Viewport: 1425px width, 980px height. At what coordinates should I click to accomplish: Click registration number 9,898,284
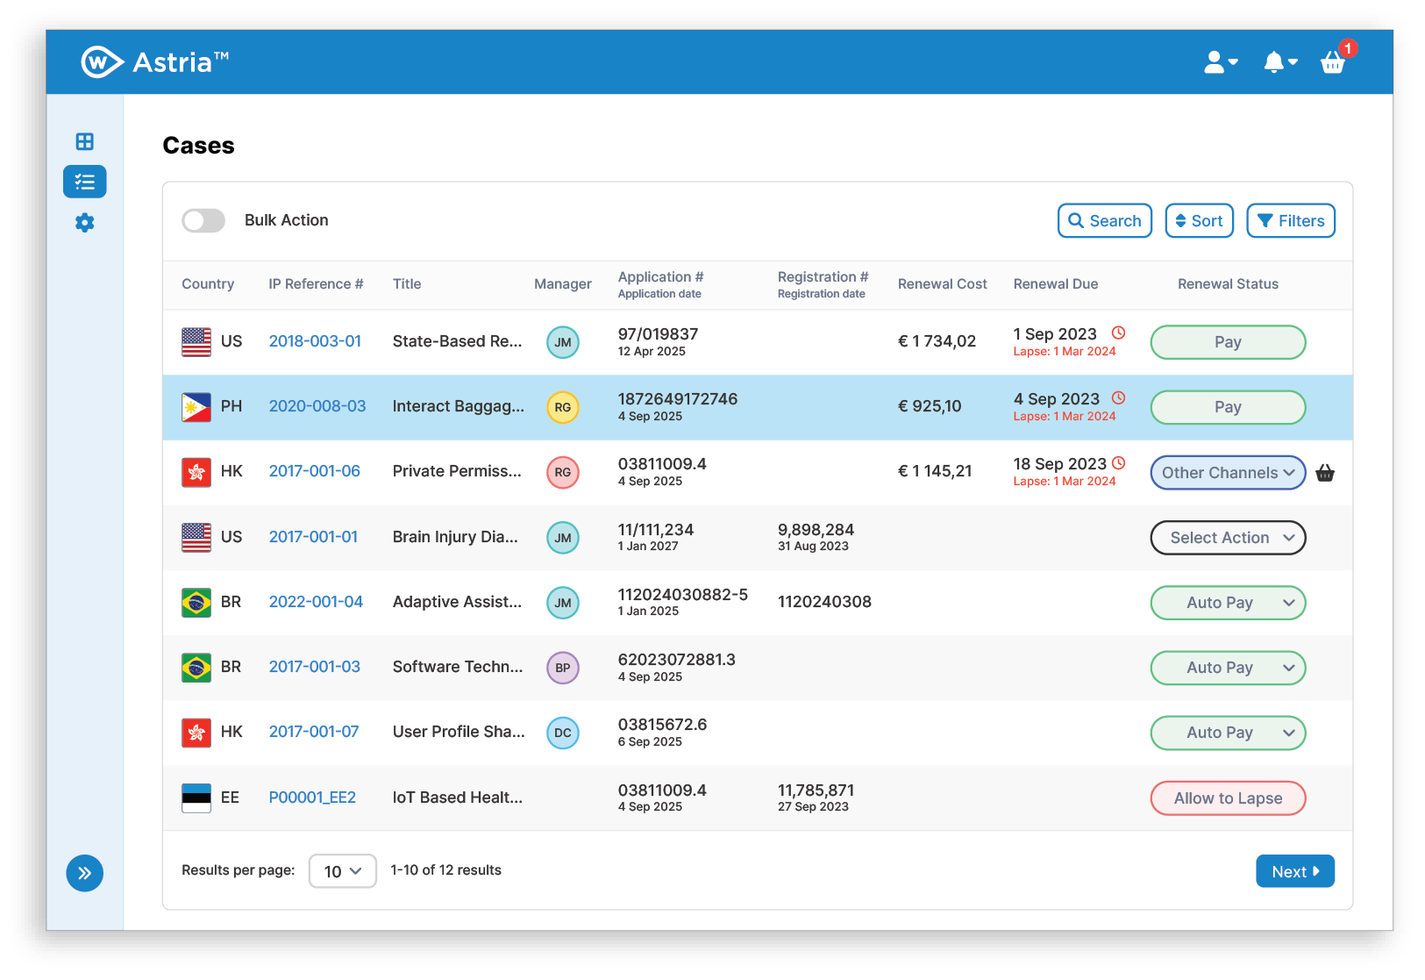[816, 530]
